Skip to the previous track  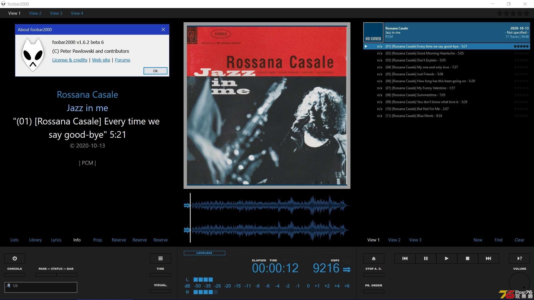(x=405, y=258)
